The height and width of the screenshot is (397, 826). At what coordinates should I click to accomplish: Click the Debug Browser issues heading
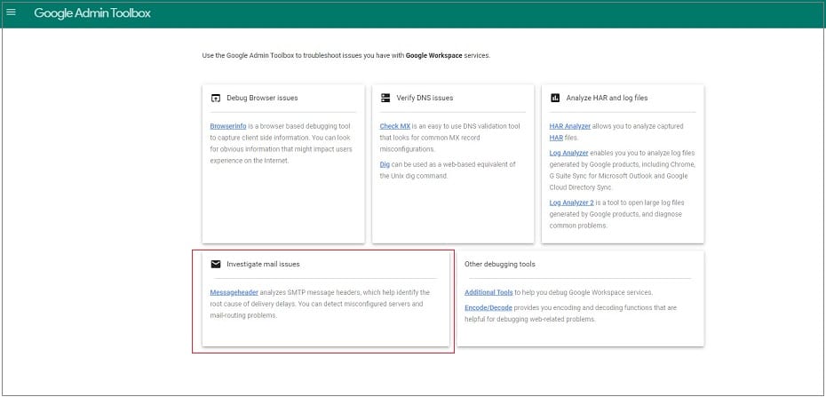pos(262,98)
